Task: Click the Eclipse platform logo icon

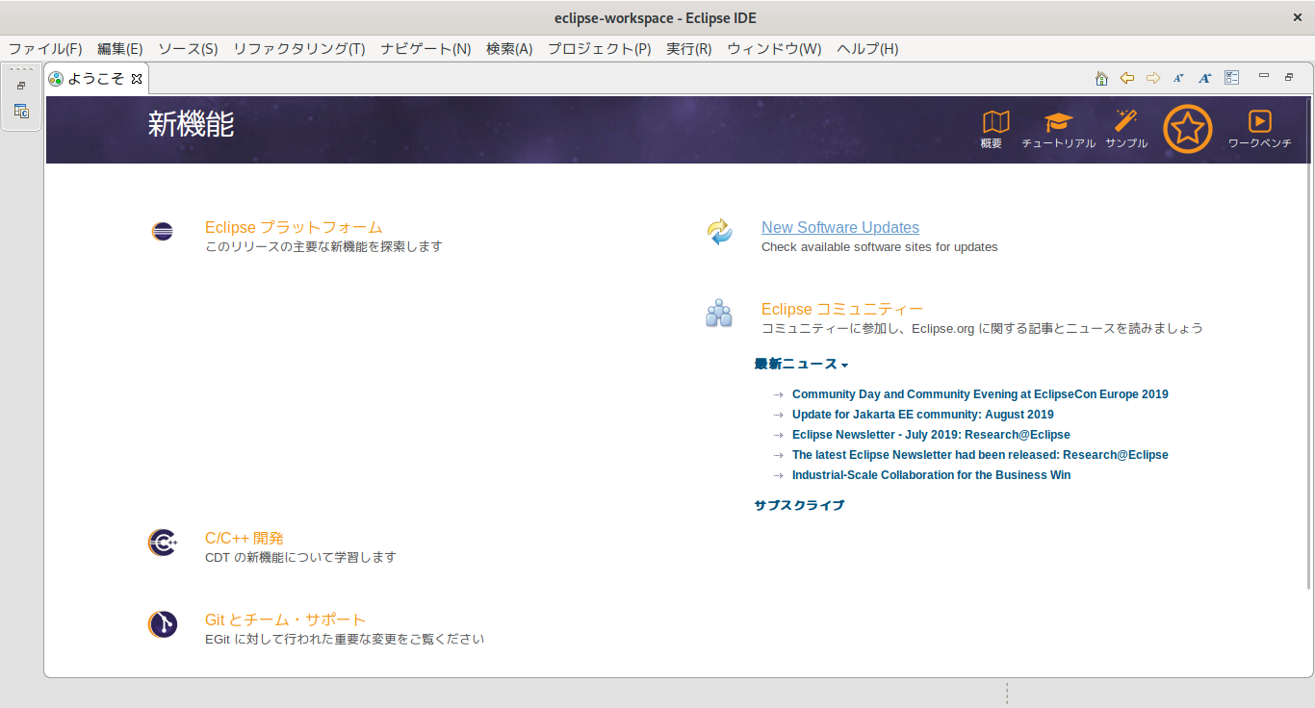Action: pyautogui.click(x=163, y=231)
